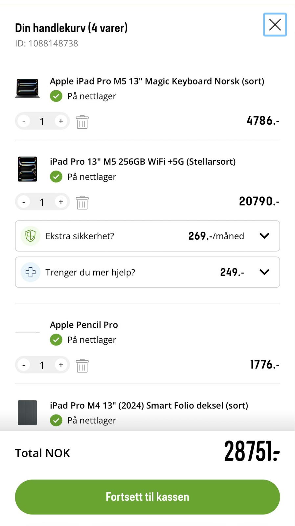Decrease Magic Keyboard quantity with minus

(24, 122)
